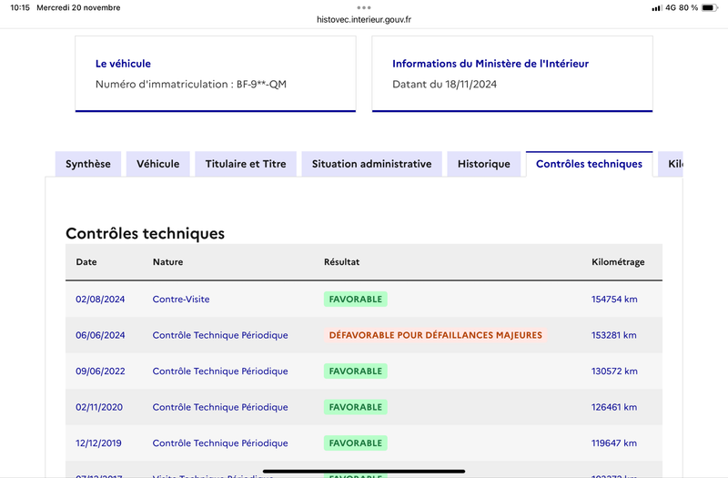
Task: Open the partially visible Kilométrage tab
Action: [671, 164]
